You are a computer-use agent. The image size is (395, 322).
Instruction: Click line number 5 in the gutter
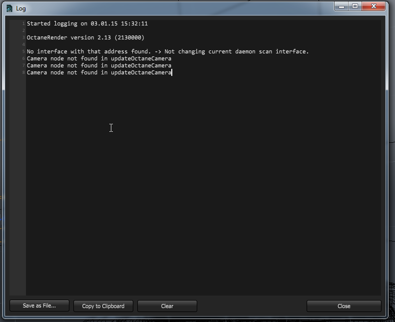click(x=23, y=51)
